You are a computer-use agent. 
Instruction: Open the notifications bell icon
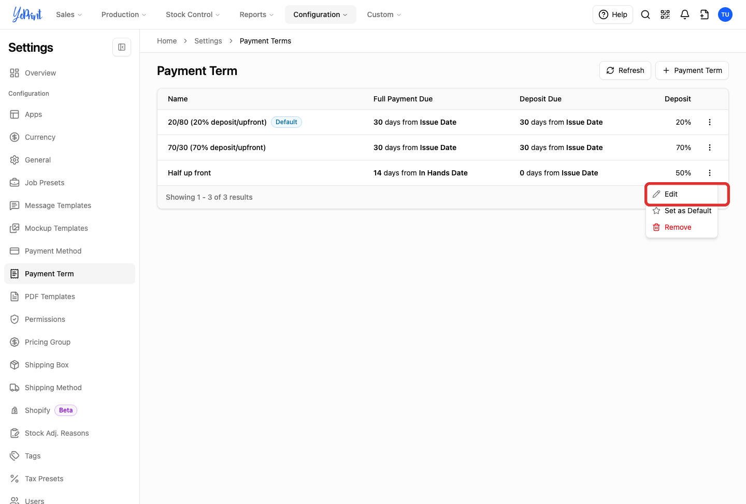[x=685, y=14]
